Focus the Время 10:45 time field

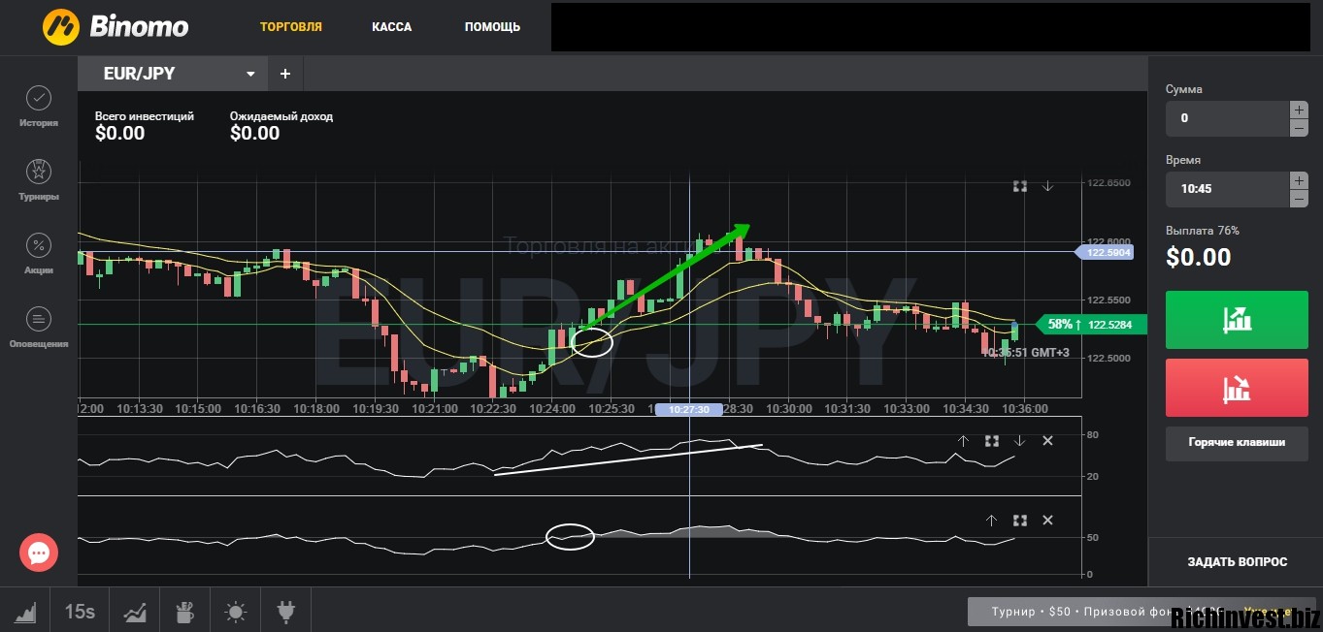(1227, 189)
